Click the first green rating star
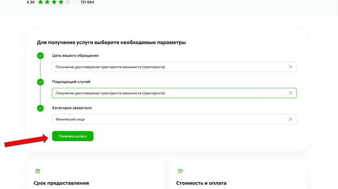338x189 pixels. click(41, 2)
